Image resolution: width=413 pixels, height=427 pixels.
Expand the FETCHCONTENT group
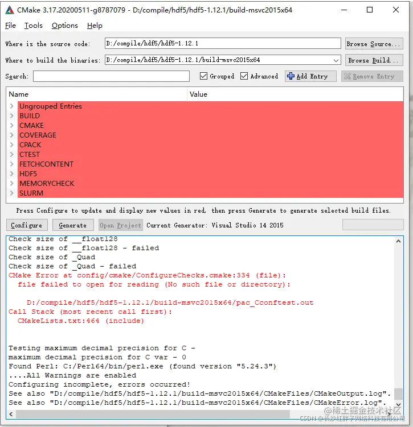12,164
